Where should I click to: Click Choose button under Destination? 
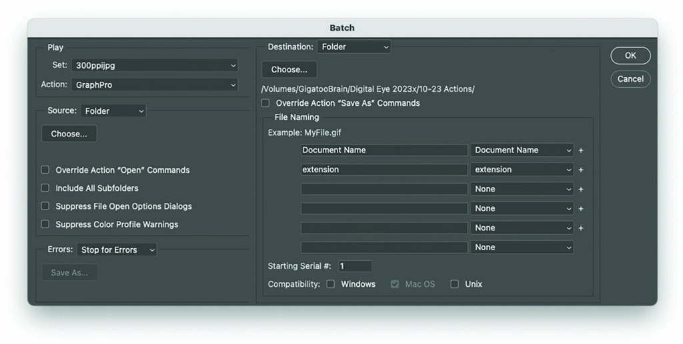[289, 69]
